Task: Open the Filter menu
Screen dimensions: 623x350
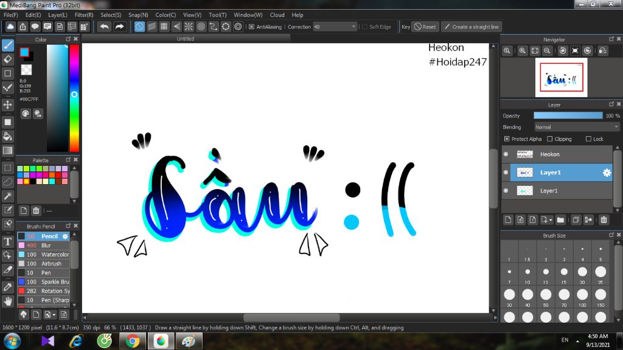Action: point(84,15)
